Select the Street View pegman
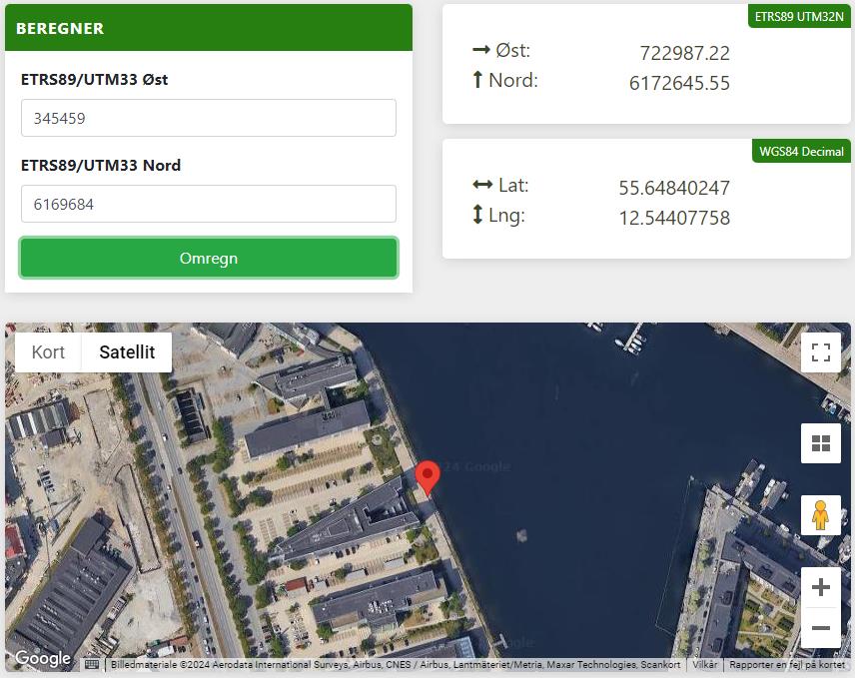 (x=821, y=515)
